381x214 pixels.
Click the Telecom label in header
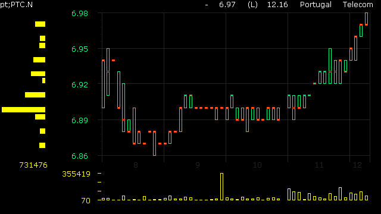coord(358,5)
